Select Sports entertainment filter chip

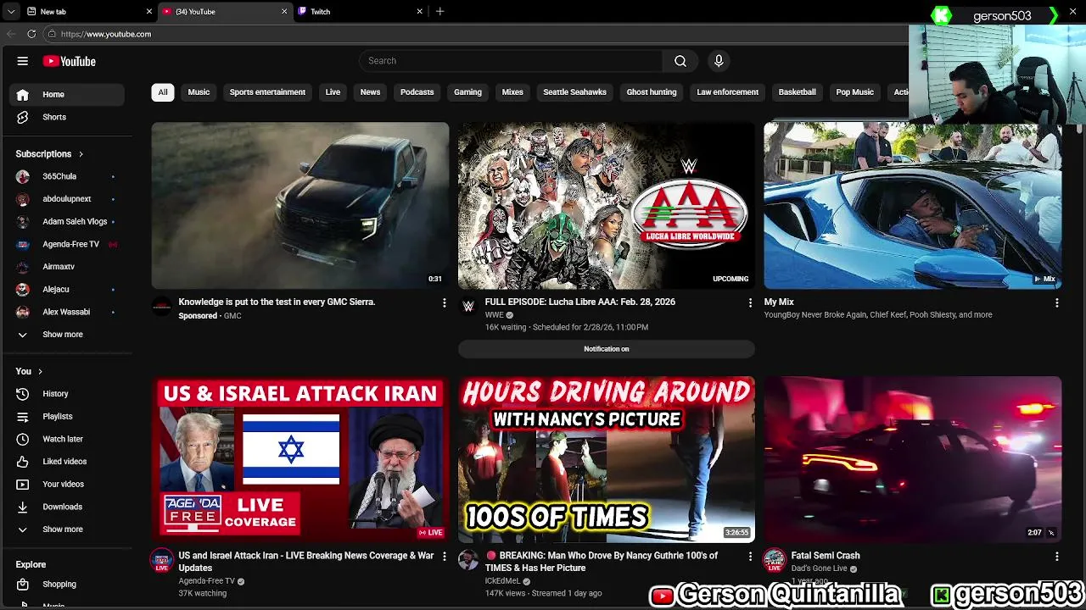[x=267, y=92]
